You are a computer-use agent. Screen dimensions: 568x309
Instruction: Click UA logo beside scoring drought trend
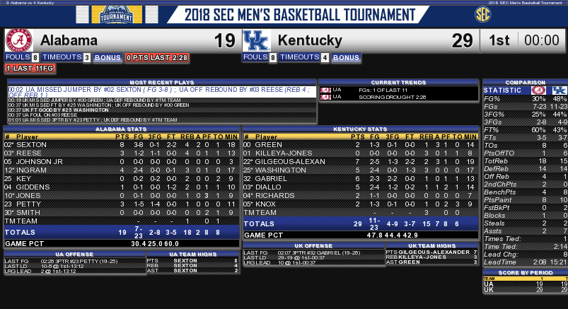click(325, 97)
